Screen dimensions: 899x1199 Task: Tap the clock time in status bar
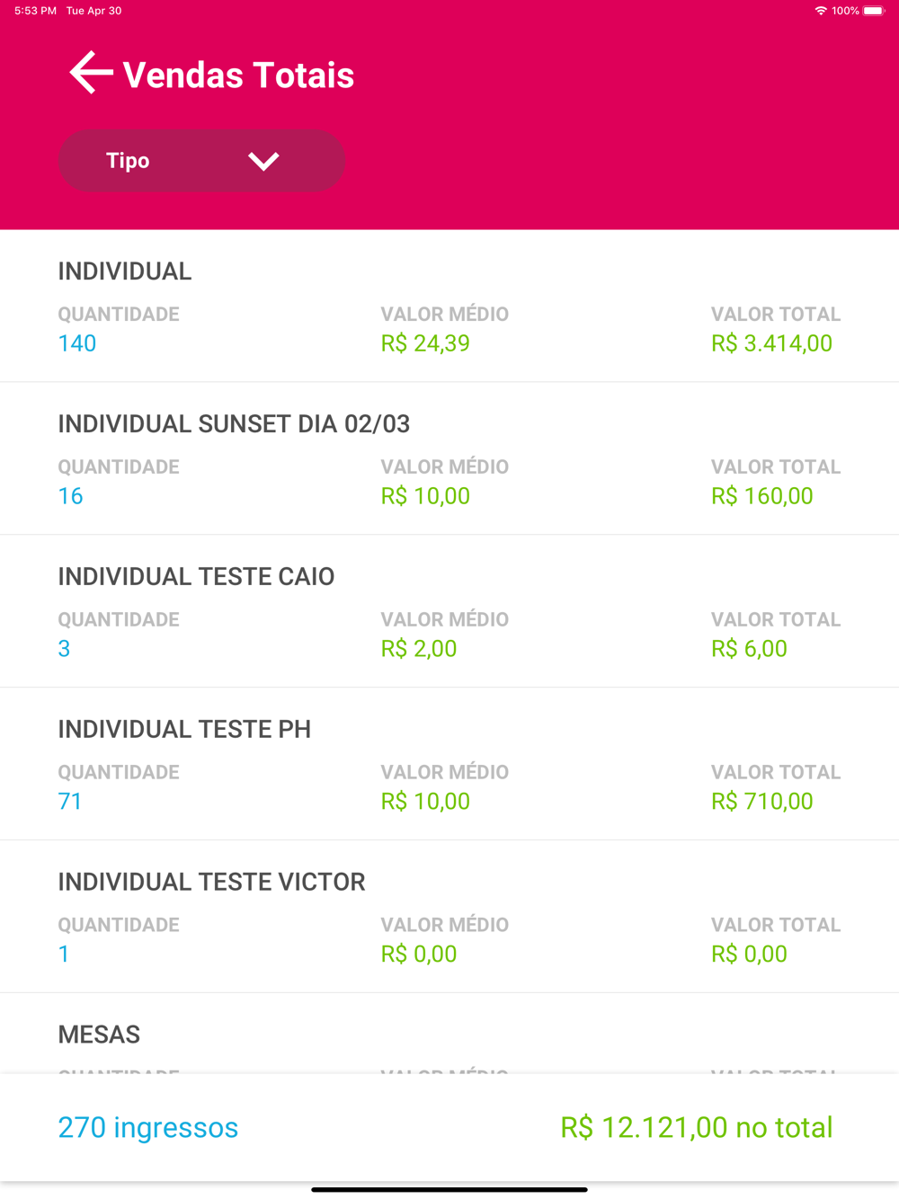click(x=35, y=11)
